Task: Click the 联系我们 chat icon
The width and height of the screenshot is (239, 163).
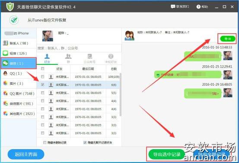Action: pyautogui.click(x=173, y=6)
